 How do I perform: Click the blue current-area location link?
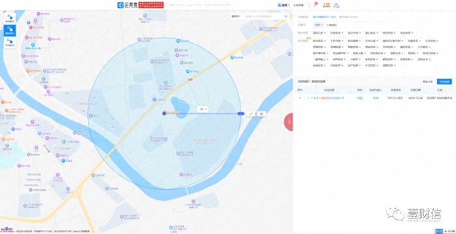click(x=324, y=17)
